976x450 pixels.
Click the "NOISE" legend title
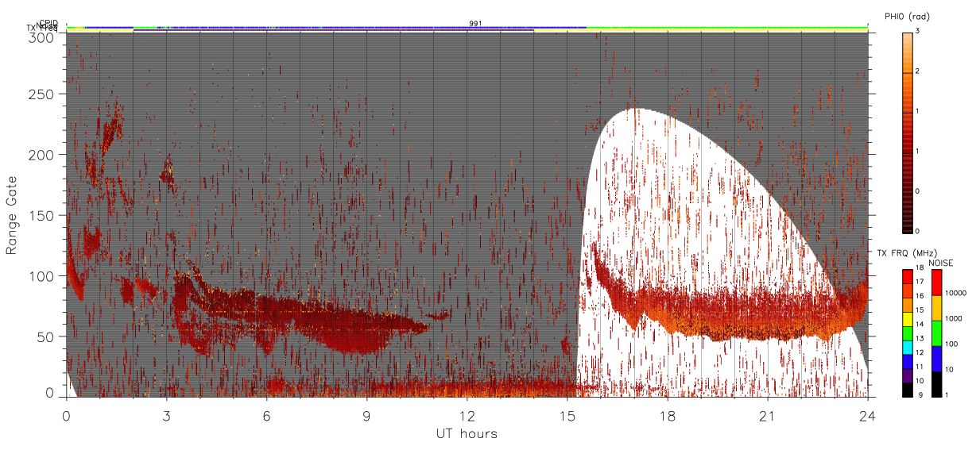coord(940,263)
